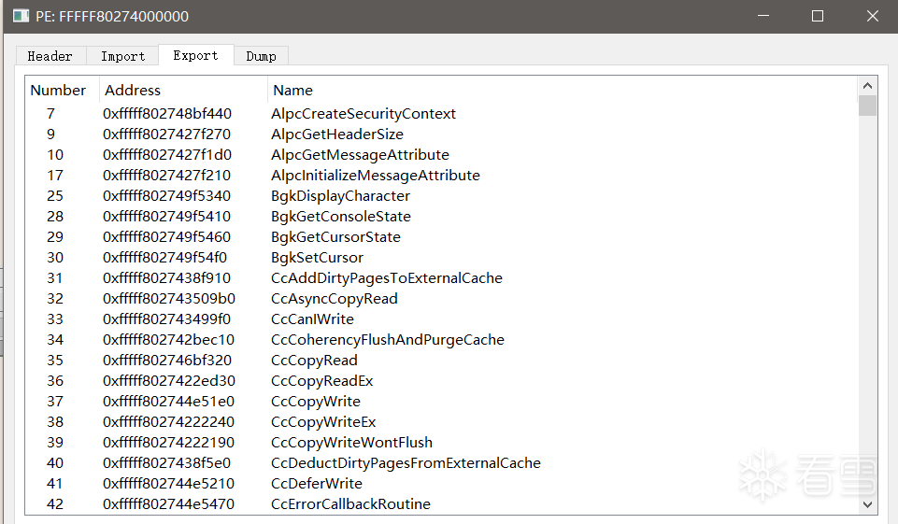Image resolution: width=898 pixels, height=524 pixels.
Task: Select the CcErrorCallbackRoutine entry
Action: click(350, 504)
